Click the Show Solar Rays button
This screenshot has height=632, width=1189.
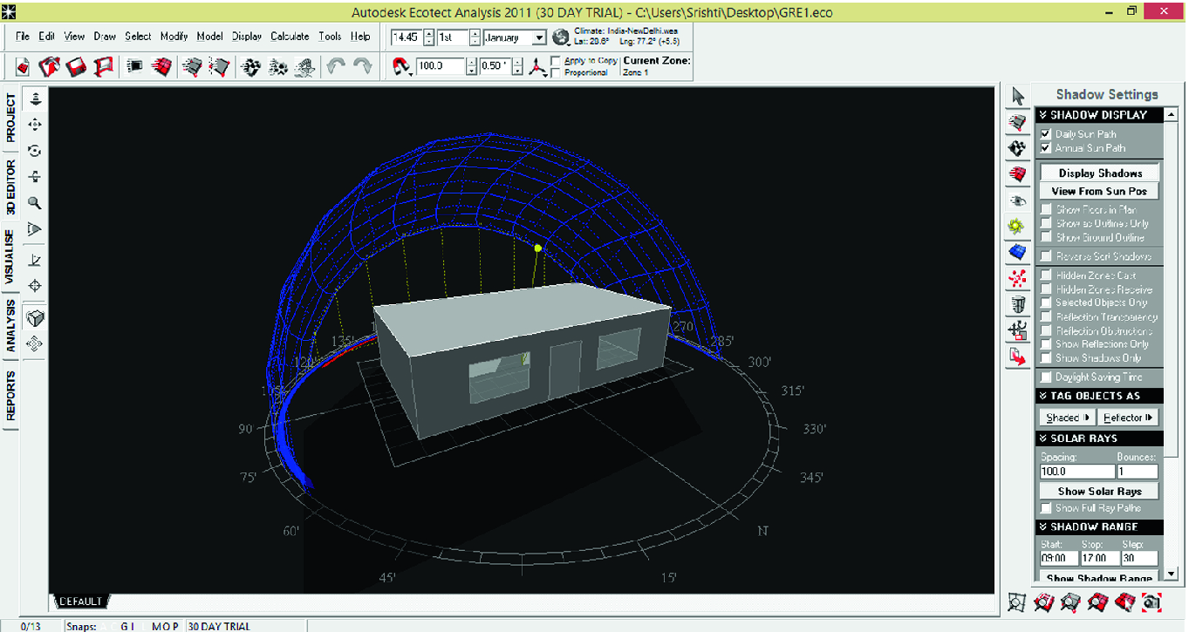(1099, 492)
